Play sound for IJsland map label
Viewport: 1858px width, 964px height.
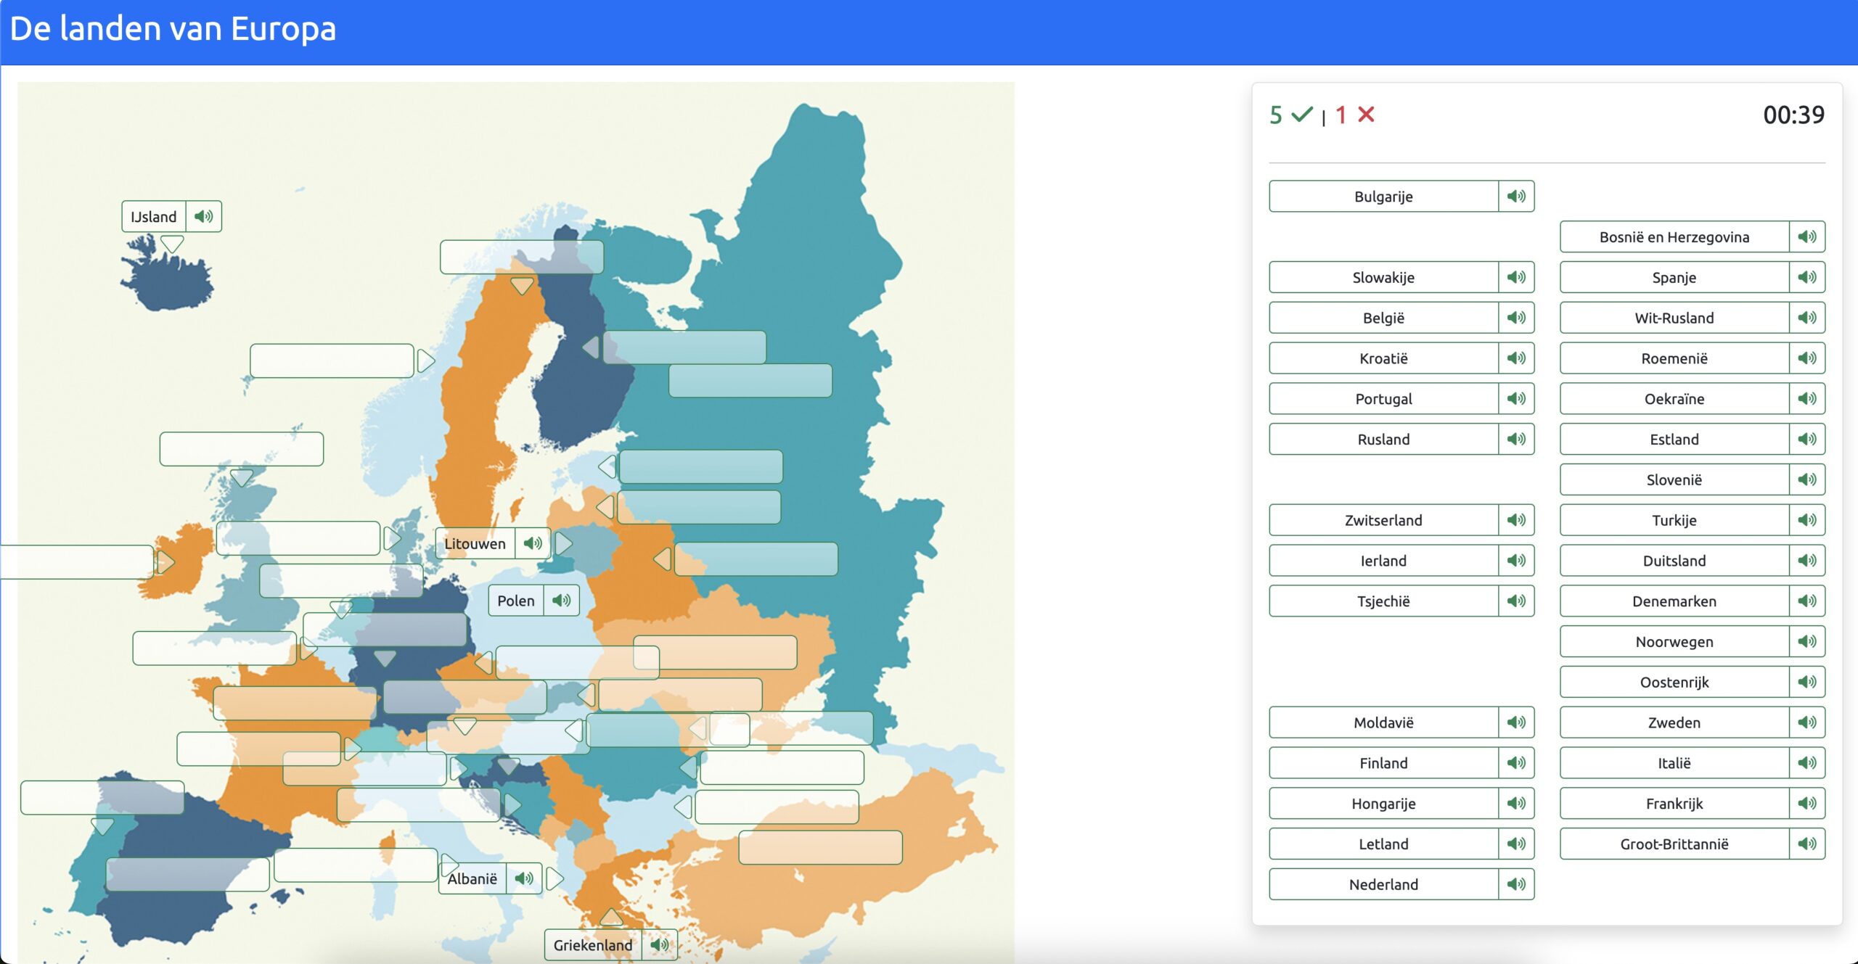[x=204, y=217]
